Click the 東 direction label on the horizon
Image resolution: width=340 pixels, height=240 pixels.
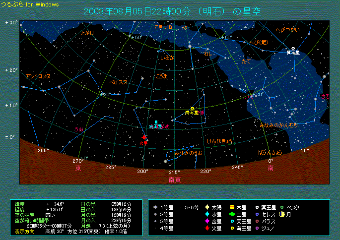tap(78, 169)
